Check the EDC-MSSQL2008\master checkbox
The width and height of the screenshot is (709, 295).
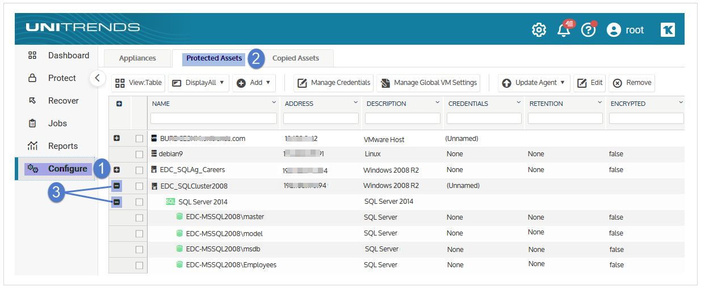[139, 218]
